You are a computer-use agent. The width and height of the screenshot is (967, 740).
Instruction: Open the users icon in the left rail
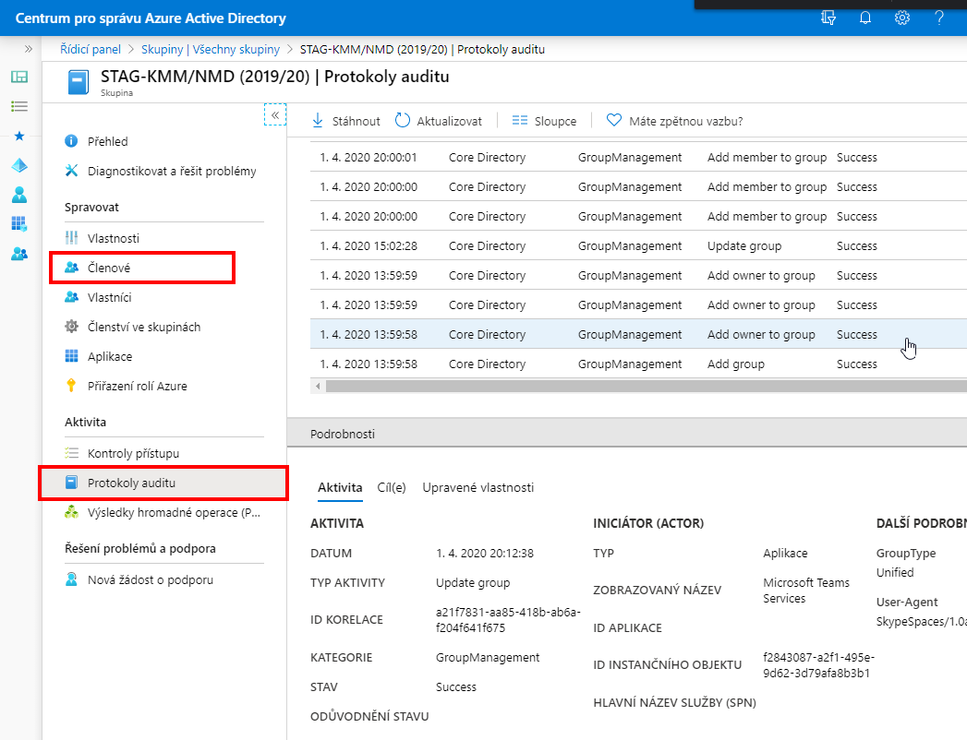tap(19, 195)
